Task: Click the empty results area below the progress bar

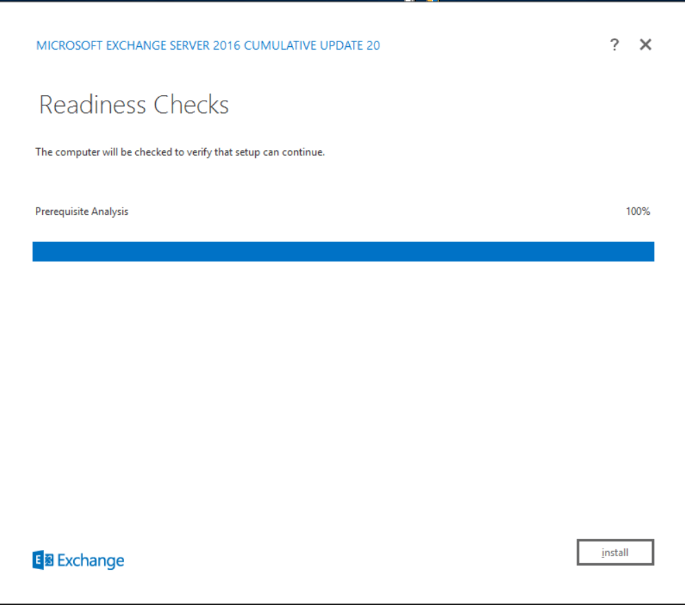Action: pyautogui.click(x=343, y=386)
